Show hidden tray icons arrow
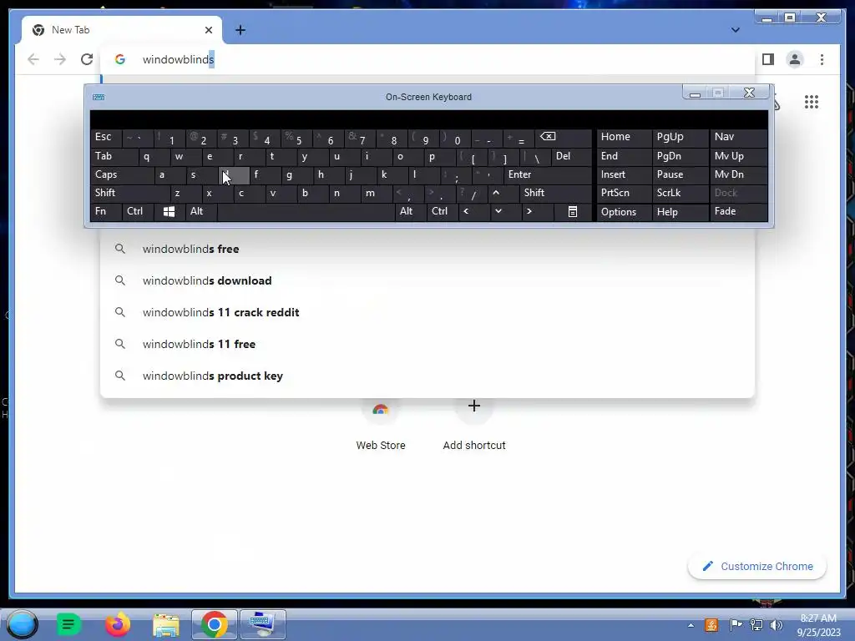855x641 pixels. pos(691,625)
